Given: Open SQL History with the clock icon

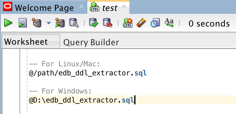Looking at the screenshot, I should (x=155, y=23).
